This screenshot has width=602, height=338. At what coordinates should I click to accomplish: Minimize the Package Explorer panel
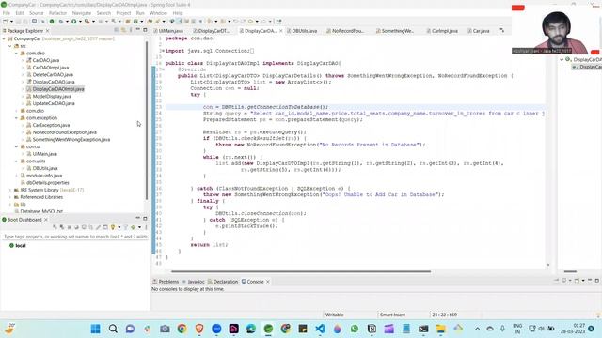tap(138, 30)
